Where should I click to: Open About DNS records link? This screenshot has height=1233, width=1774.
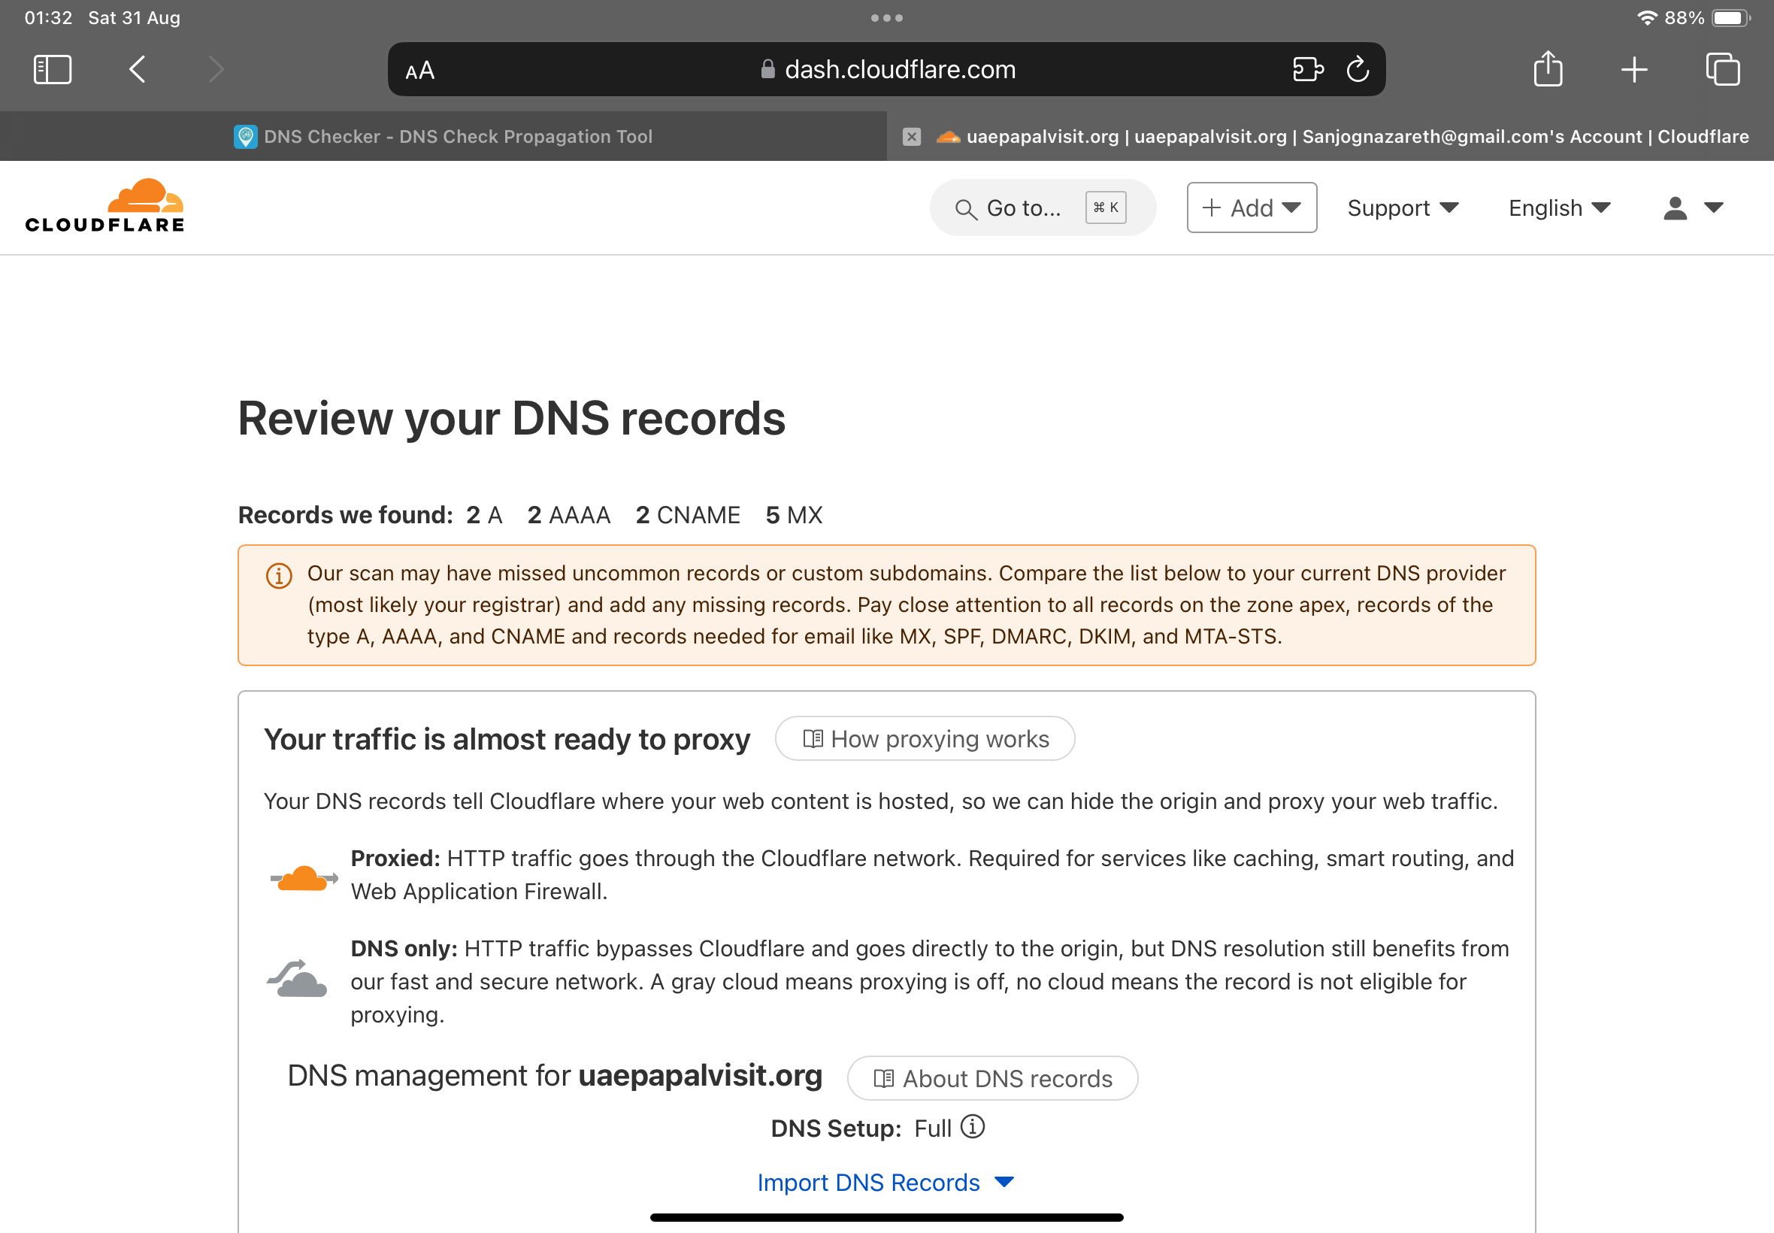tap(991, 1078)
